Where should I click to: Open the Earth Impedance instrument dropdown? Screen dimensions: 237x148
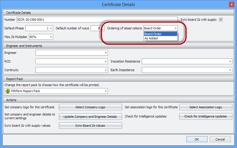[230, 70]
